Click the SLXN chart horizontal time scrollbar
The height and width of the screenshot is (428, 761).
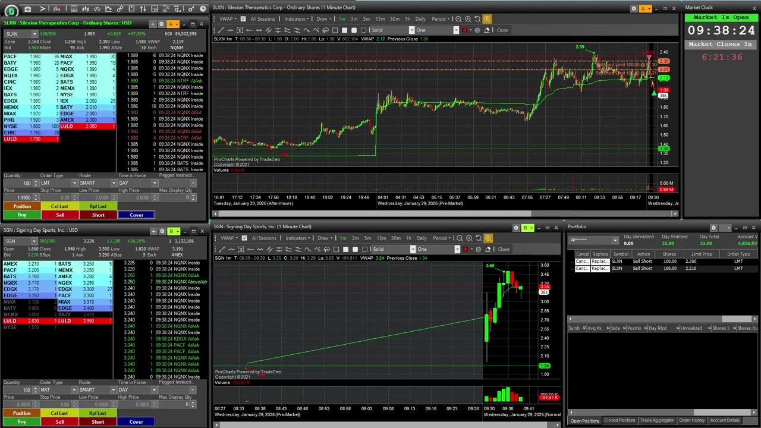[x=446, y=213]
